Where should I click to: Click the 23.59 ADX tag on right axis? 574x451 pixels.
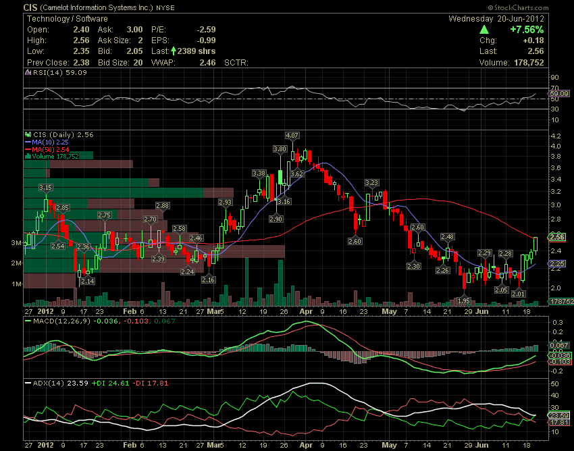click(x=559, y=415)
